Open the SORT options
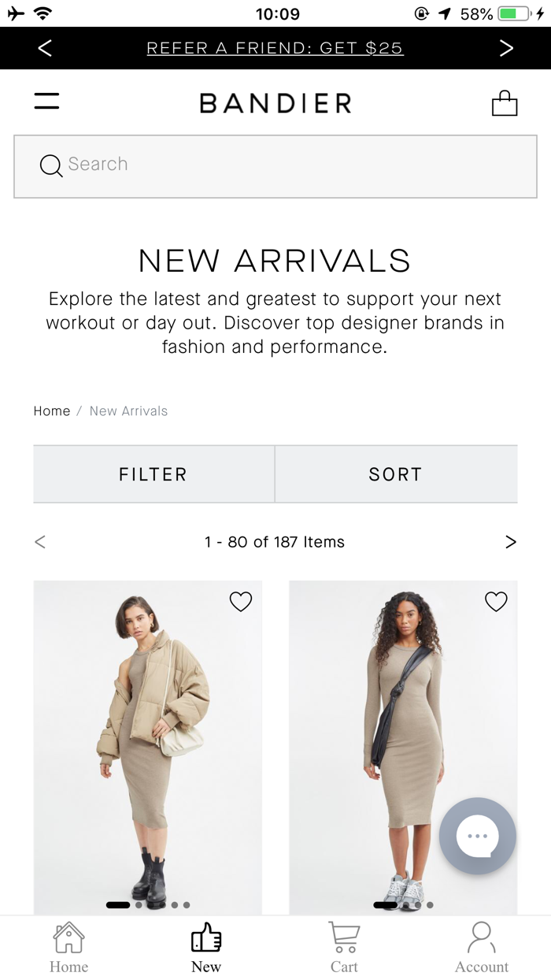The image size is (551, 980). tap(396, 474)
